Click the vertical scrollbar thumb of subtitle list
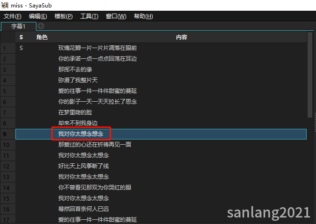Viewport: 316px width, 224px height. pyautogui.click(x=310, y=75)
